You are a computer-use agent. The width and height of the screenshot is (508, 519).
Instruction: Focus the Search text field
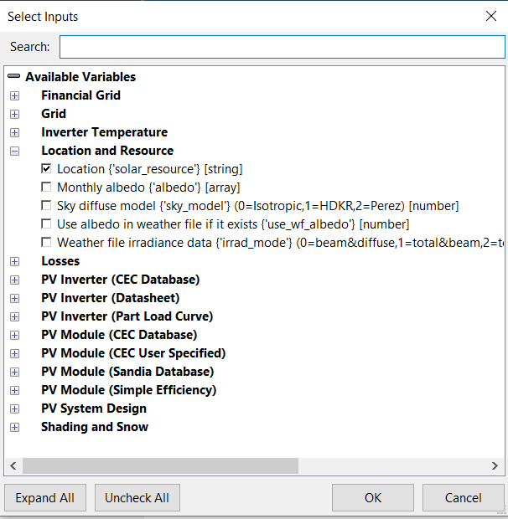click(282, 47)
